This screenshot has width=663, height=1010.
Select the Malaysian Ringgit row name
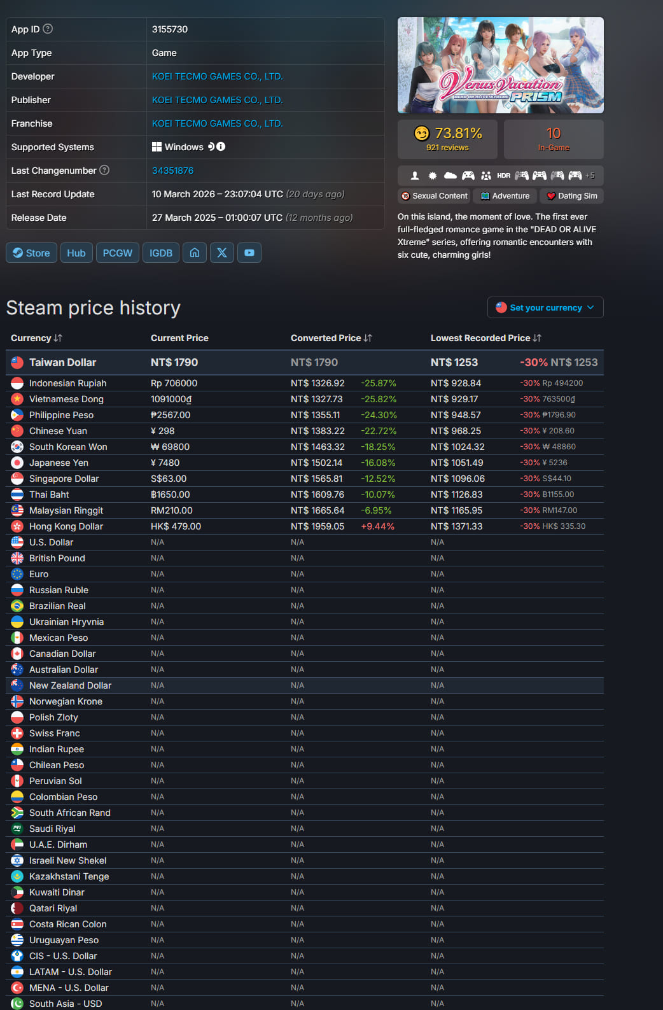66,510
